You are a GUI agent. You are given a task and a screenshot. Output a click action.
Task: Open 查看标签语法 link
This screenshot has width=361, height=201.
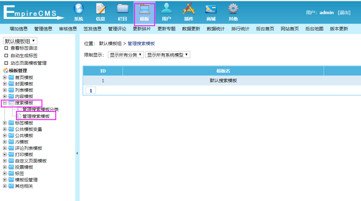(24, 48)
